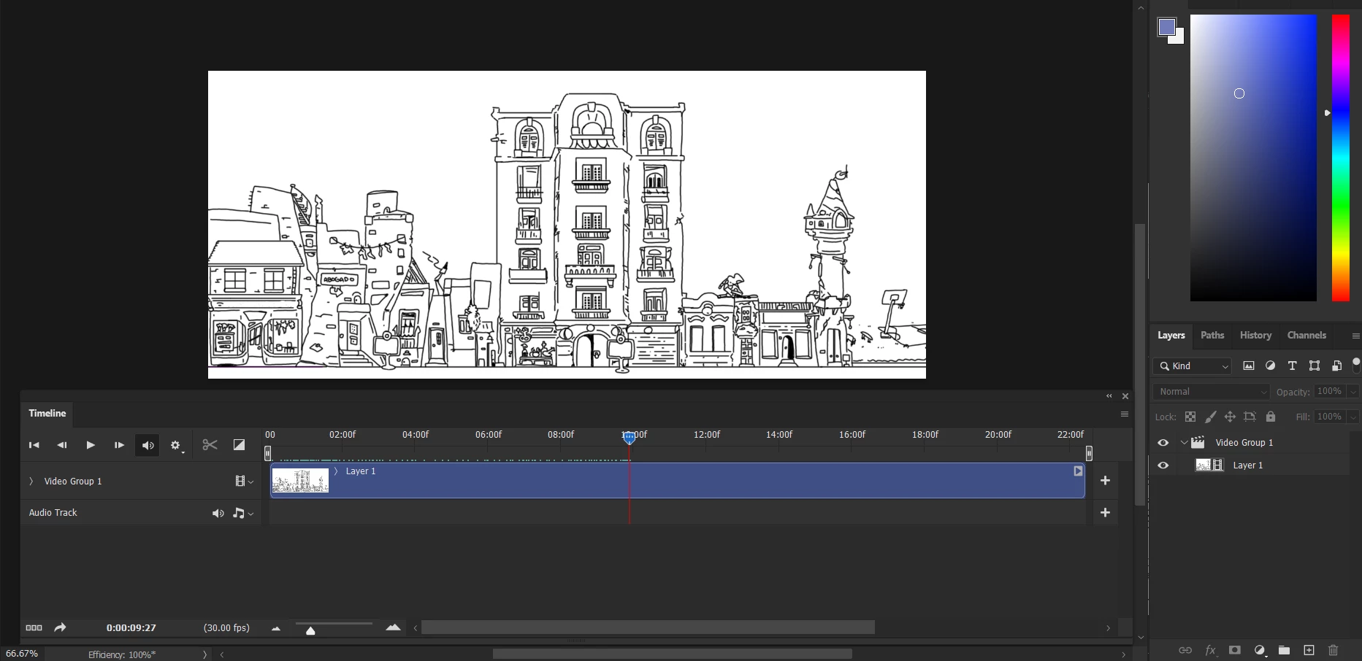Click frame rate (30.00 fps)
This screenshot has height=661, width=1362.
click(226, 628)
